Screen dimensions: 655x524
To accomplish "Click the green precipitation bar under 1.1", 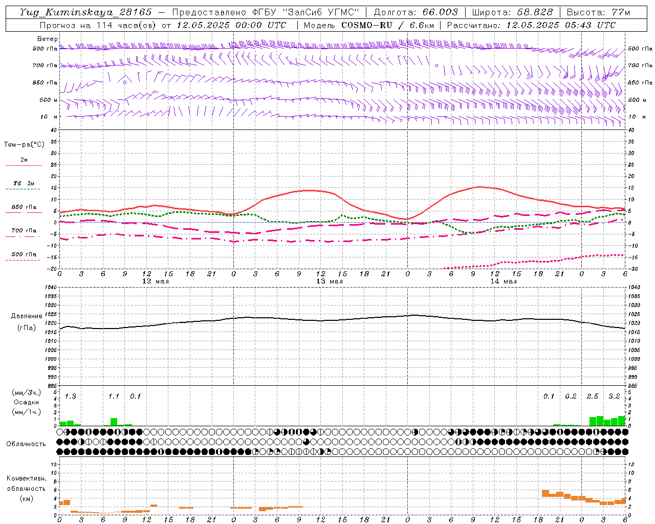I will point(114,422).
